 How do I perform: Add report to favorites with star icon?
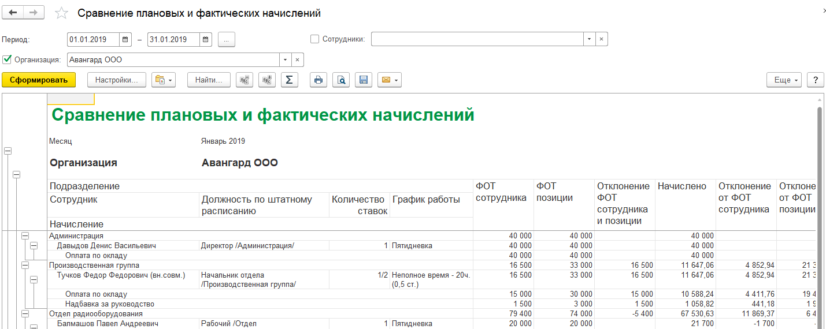pyautogui.click(x=61, y=13)
